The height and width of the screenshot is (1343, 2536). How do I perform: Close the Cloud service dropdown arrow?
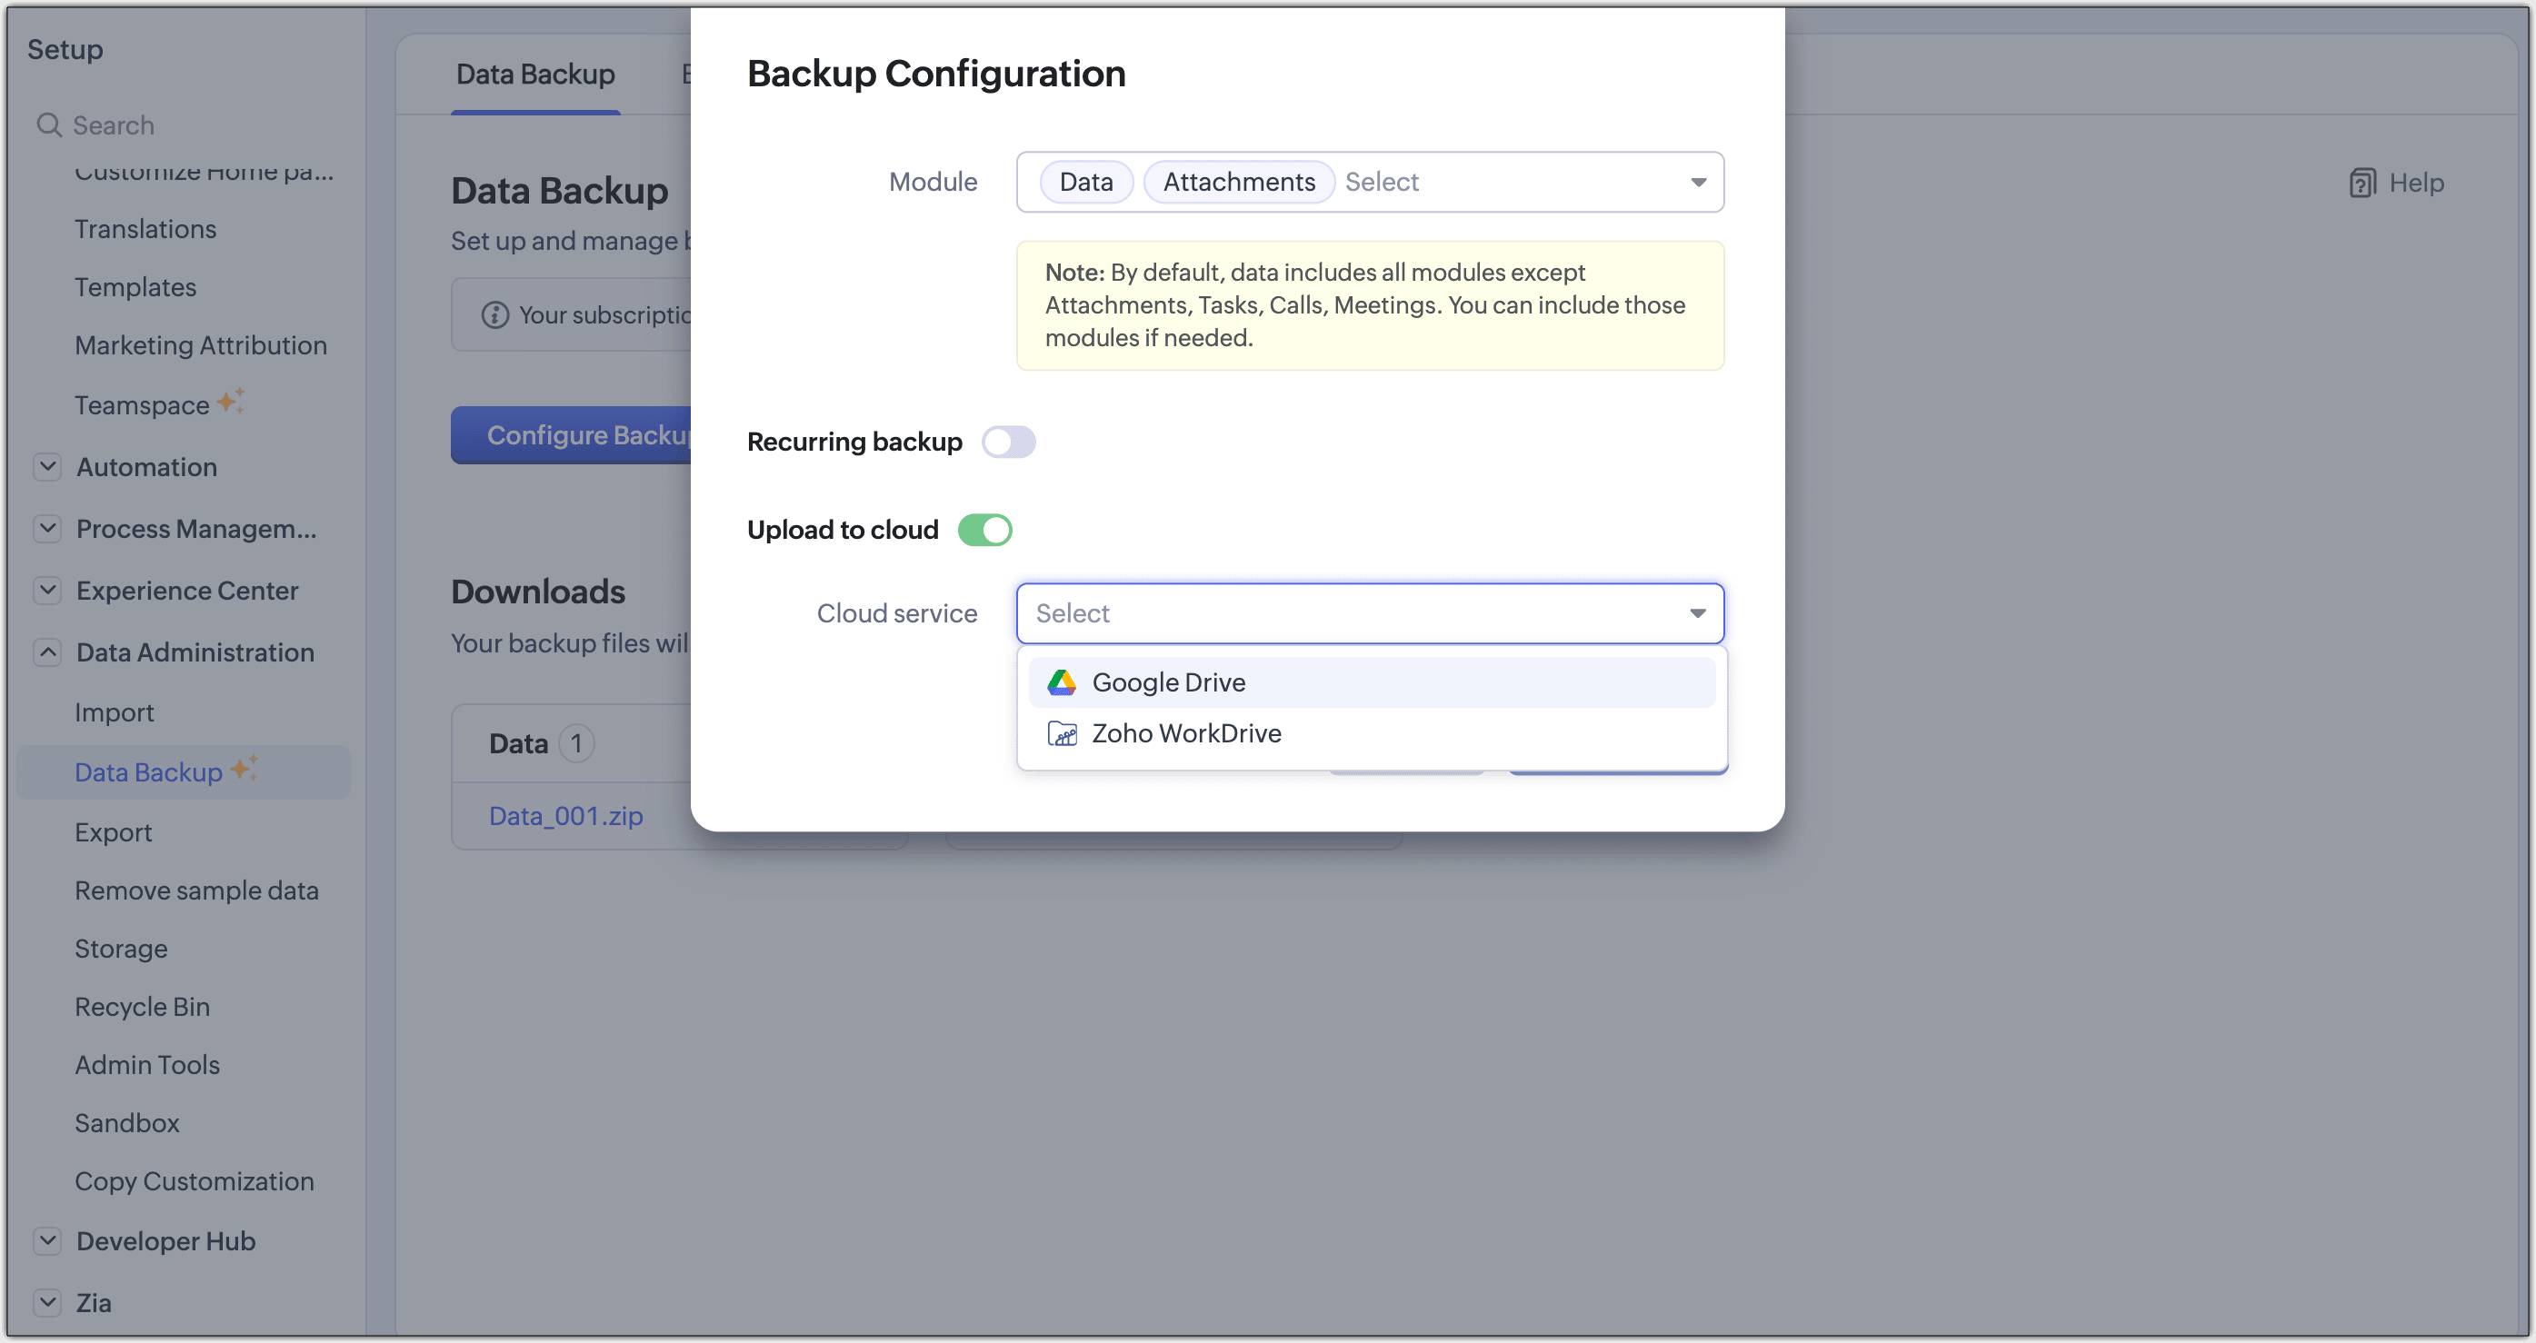coord(1697,613)
